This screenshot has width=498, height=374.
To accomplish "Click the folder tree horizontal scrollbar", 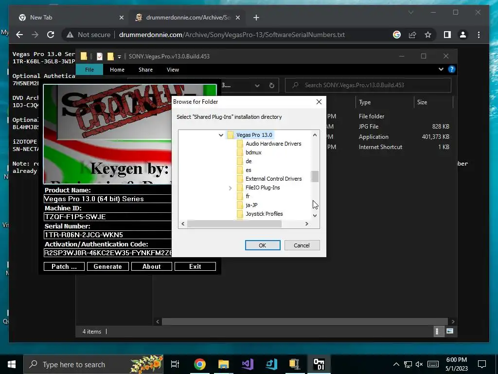I will point(234,224).
